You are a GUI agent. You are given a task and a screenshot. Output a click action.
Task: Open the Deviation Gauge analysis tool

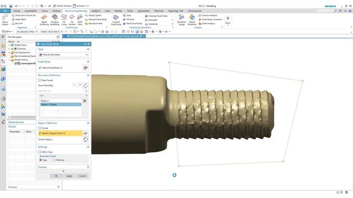(181, 20)
